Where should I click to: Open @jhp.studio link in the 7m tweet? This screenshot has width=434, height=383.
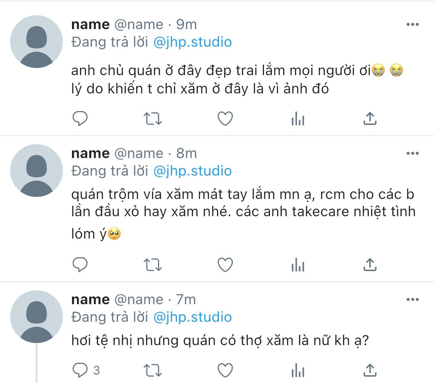tap(193, 317)
